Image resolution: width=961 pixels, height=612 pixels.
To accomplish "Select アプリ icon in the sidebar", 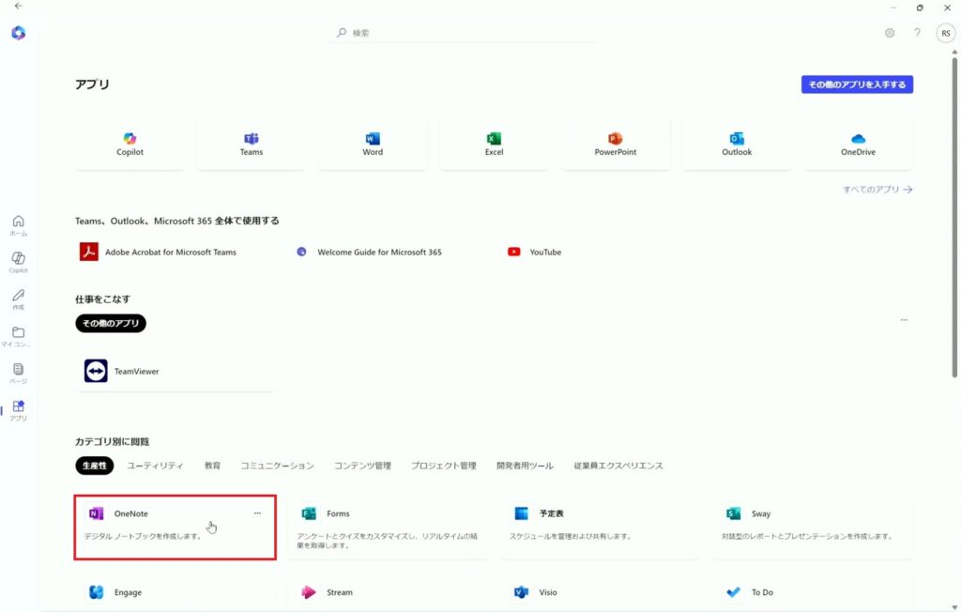I will coord(19,410).
